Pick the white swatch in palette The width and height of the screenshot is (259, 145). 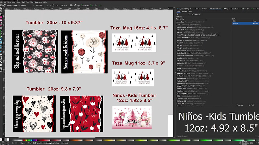point(8,140)
